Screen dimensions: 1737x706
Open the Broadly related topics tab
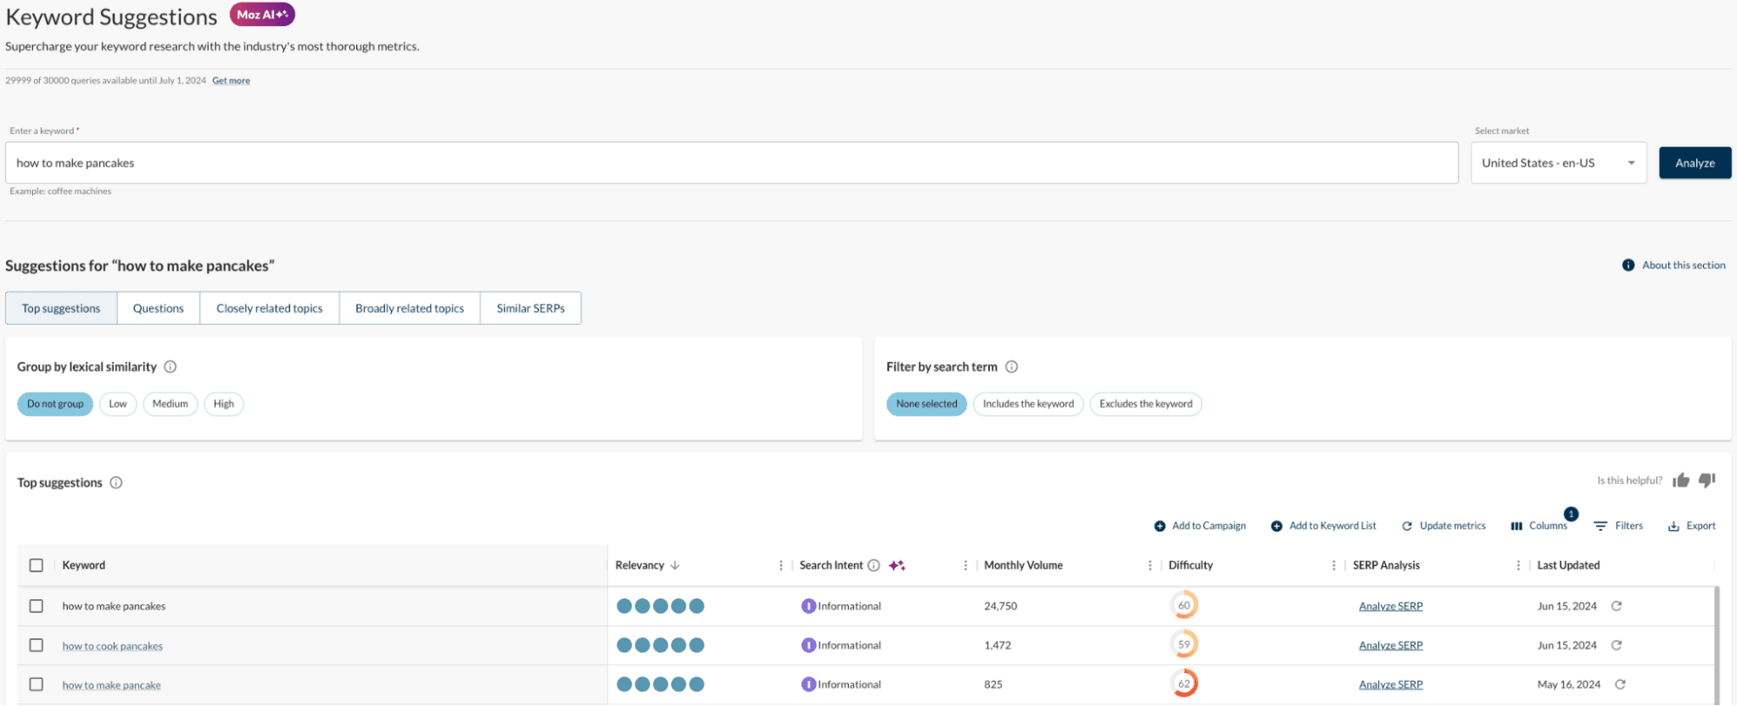tap(409, 308)
